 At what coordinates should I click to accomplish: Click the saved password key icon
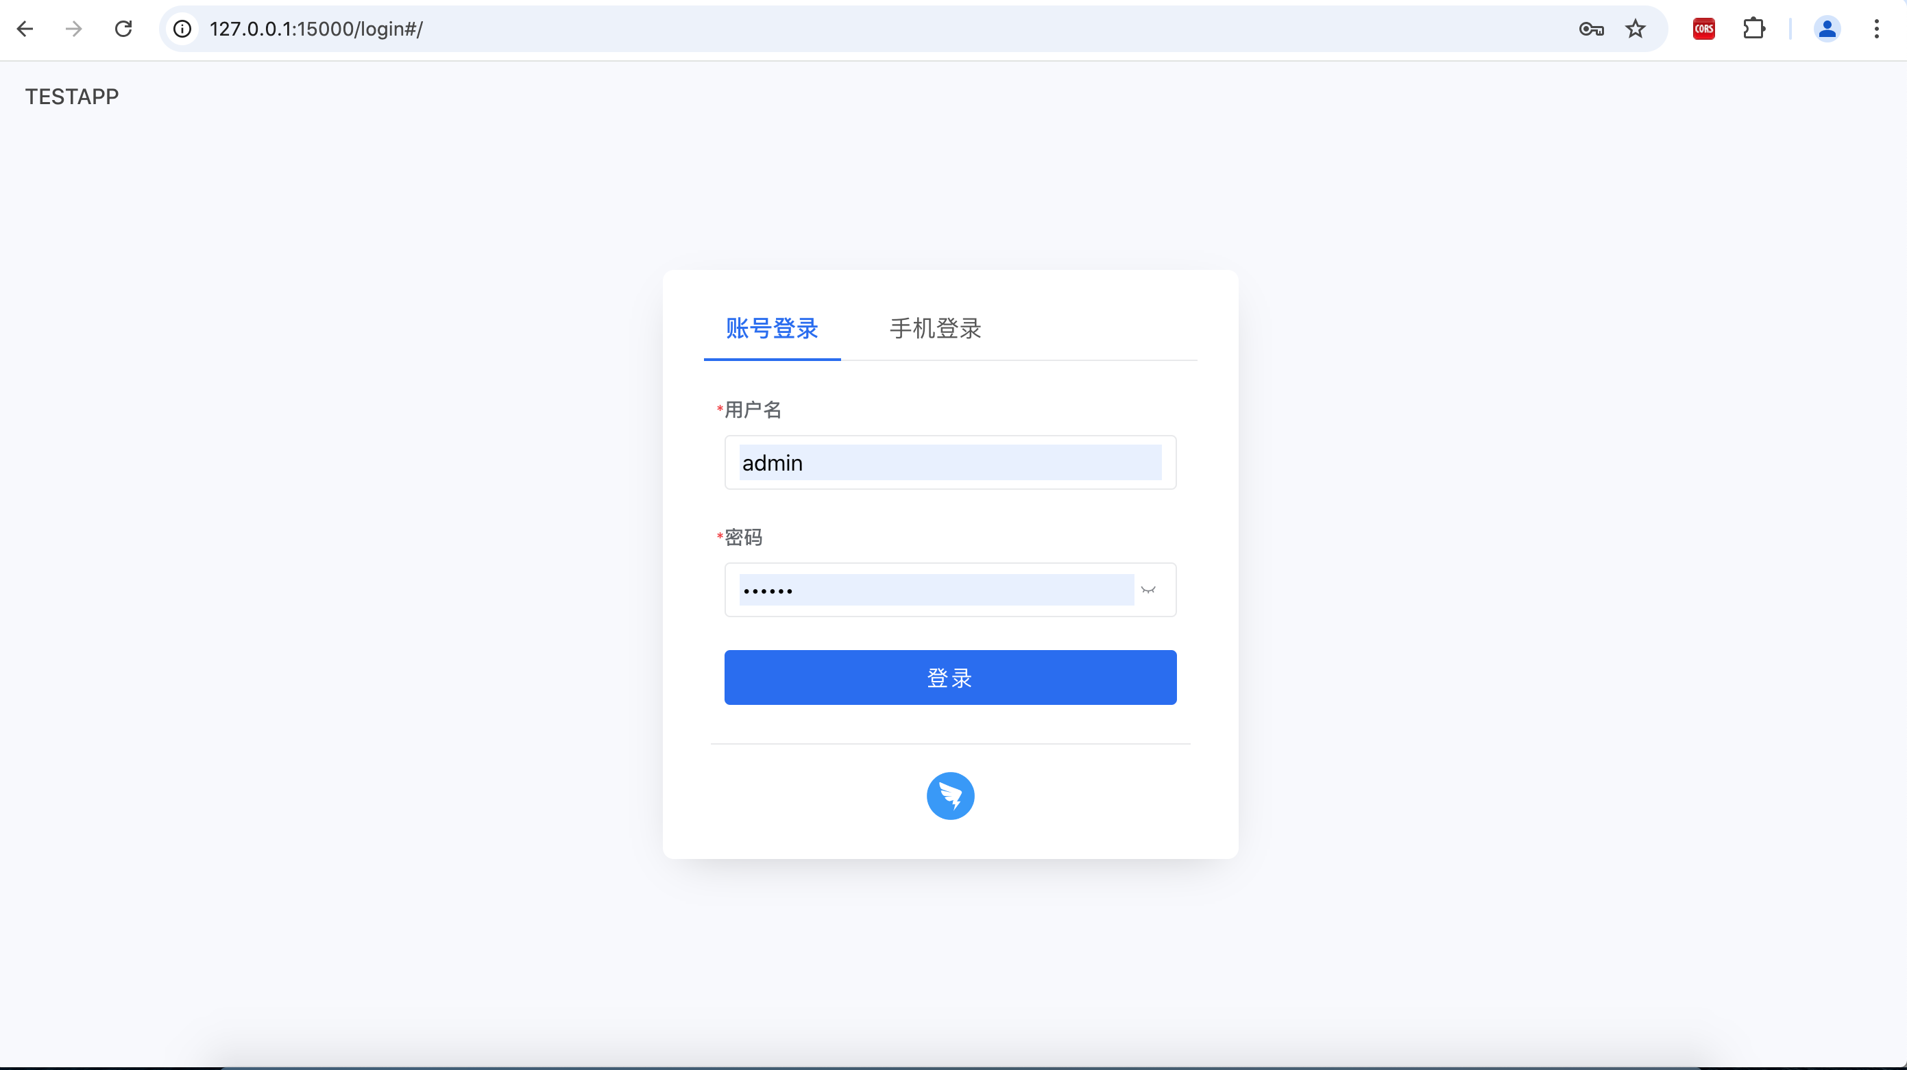1591,29
